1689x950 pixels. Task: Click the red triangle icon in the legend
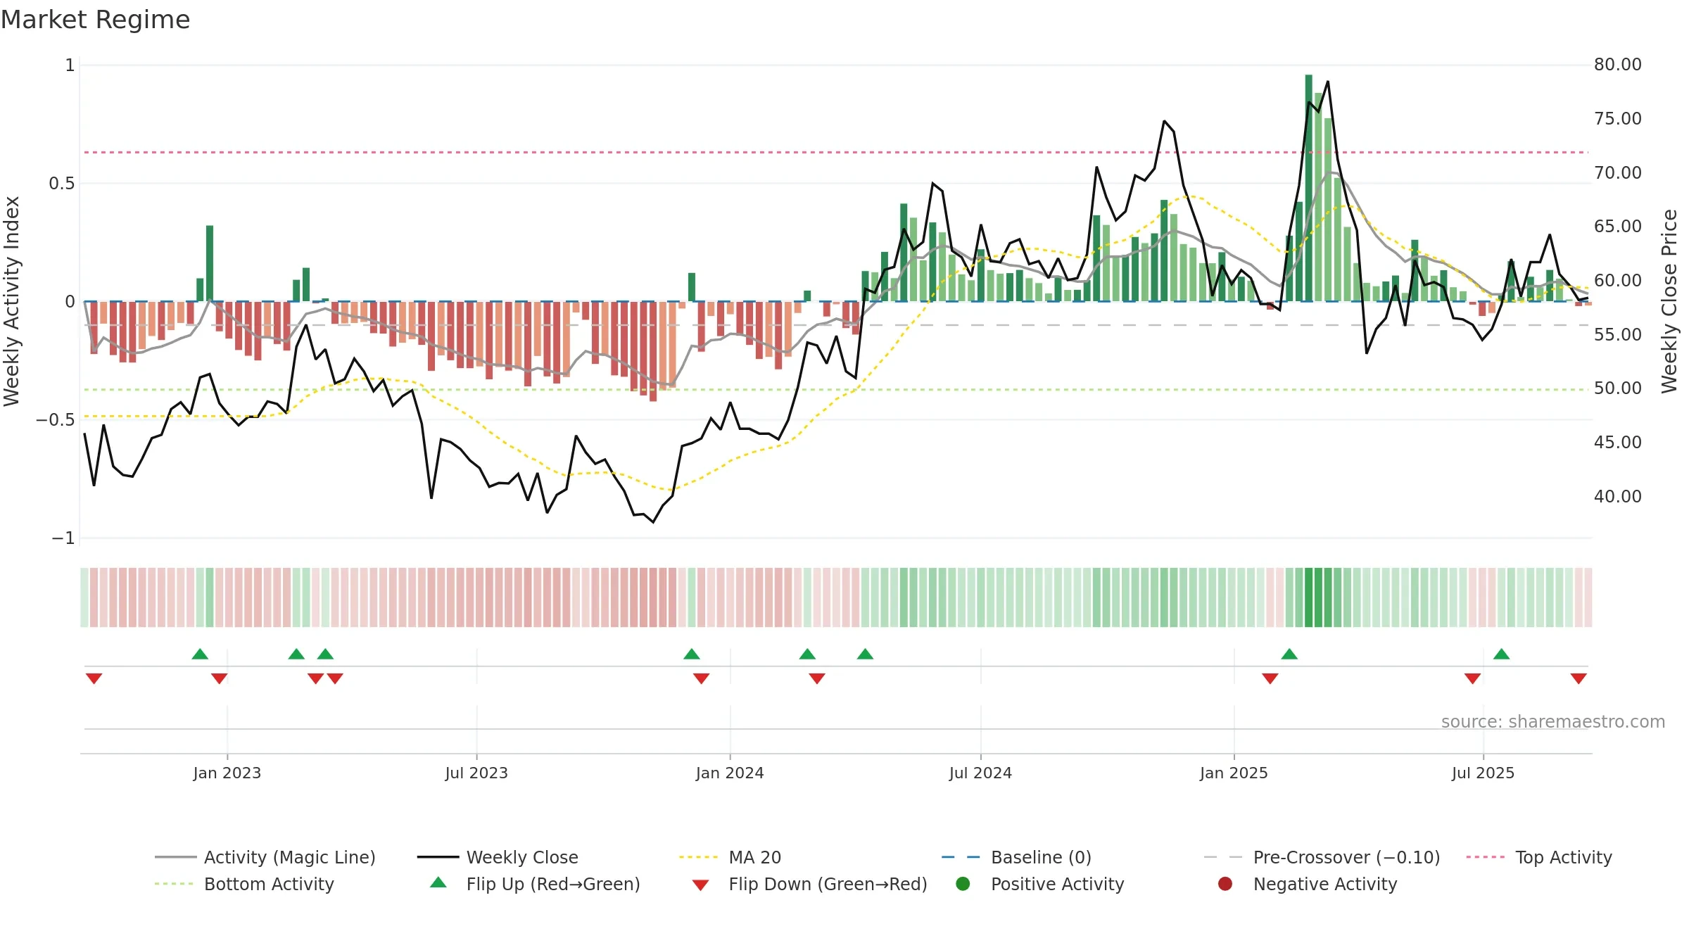click(x=700, y=885)
